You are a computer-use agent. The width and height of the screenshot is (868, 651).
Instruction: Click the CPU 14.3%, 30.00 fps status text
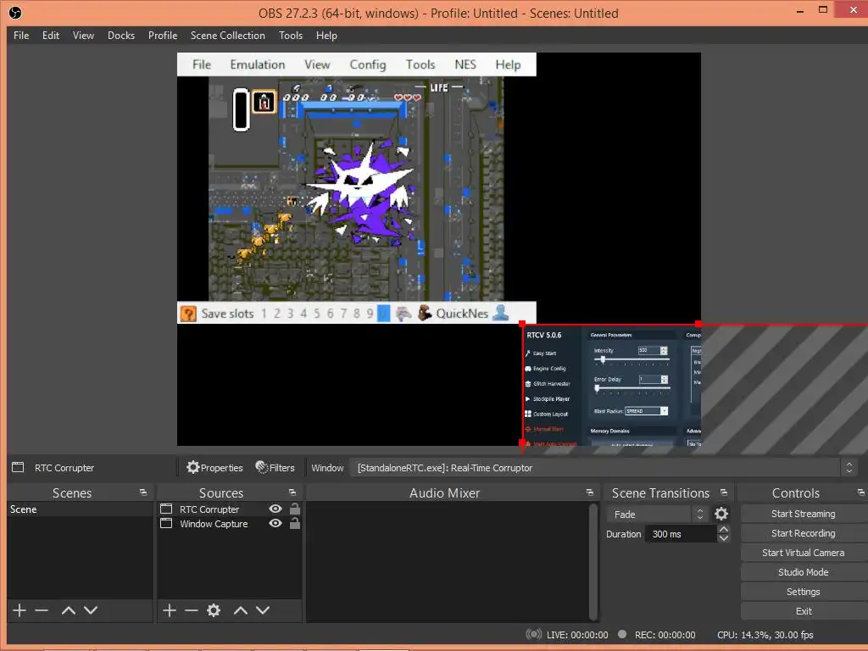click(x=765, y=635)
